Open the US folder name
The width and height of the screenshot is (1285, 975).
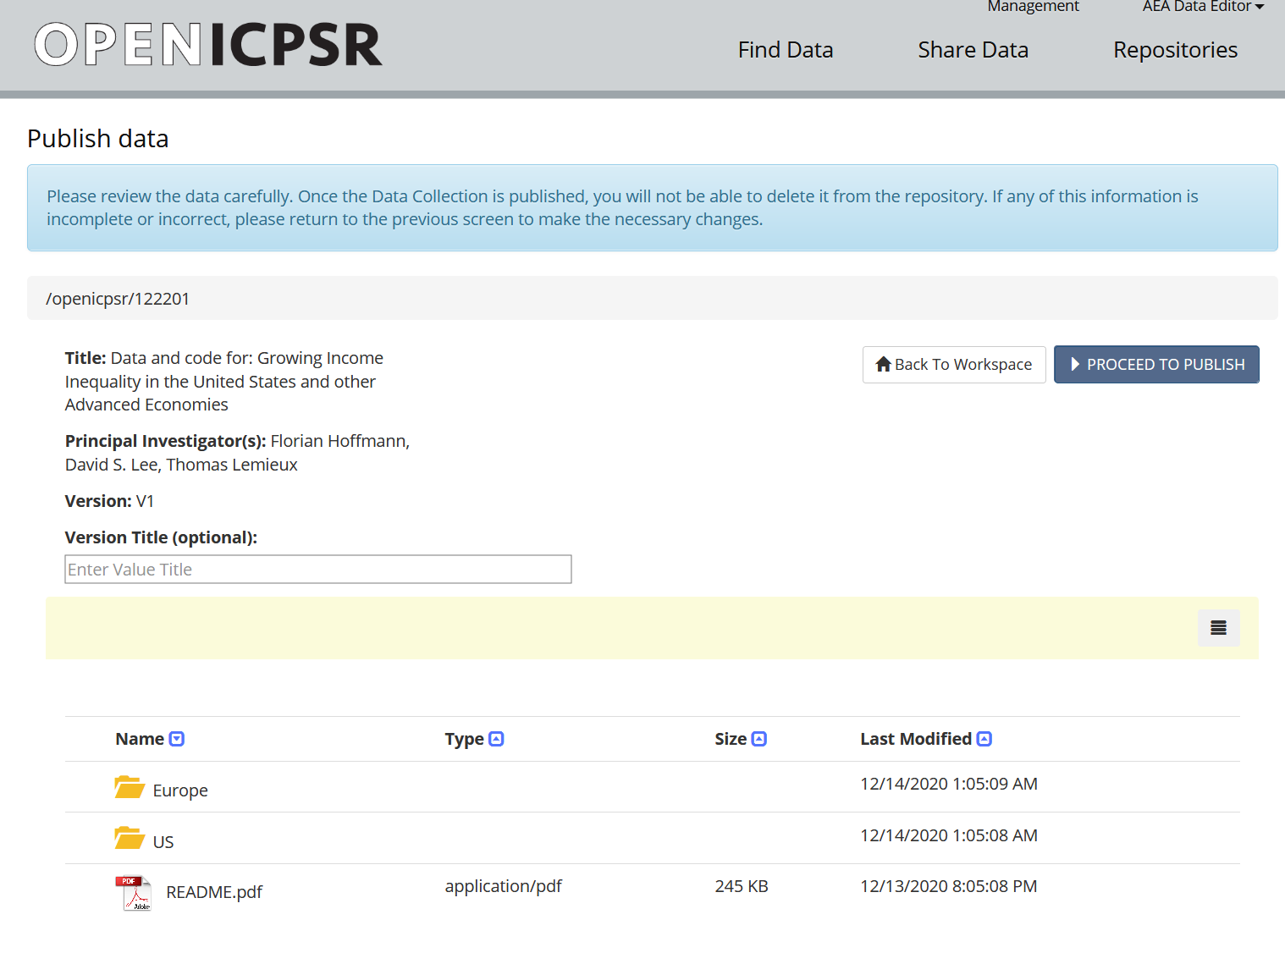[x=163, y=842]
